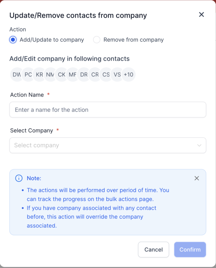This screenshot has height=268, width=216.
Task: Click the CK contact avatar
Action: click(62, 75)
